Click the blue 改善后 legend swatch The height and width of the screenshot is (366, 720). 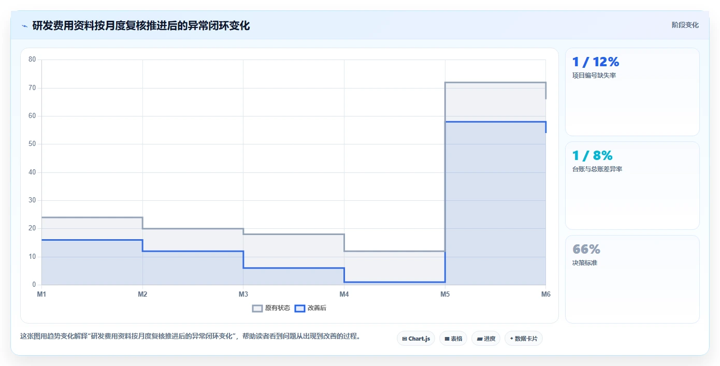pos(300,308)
